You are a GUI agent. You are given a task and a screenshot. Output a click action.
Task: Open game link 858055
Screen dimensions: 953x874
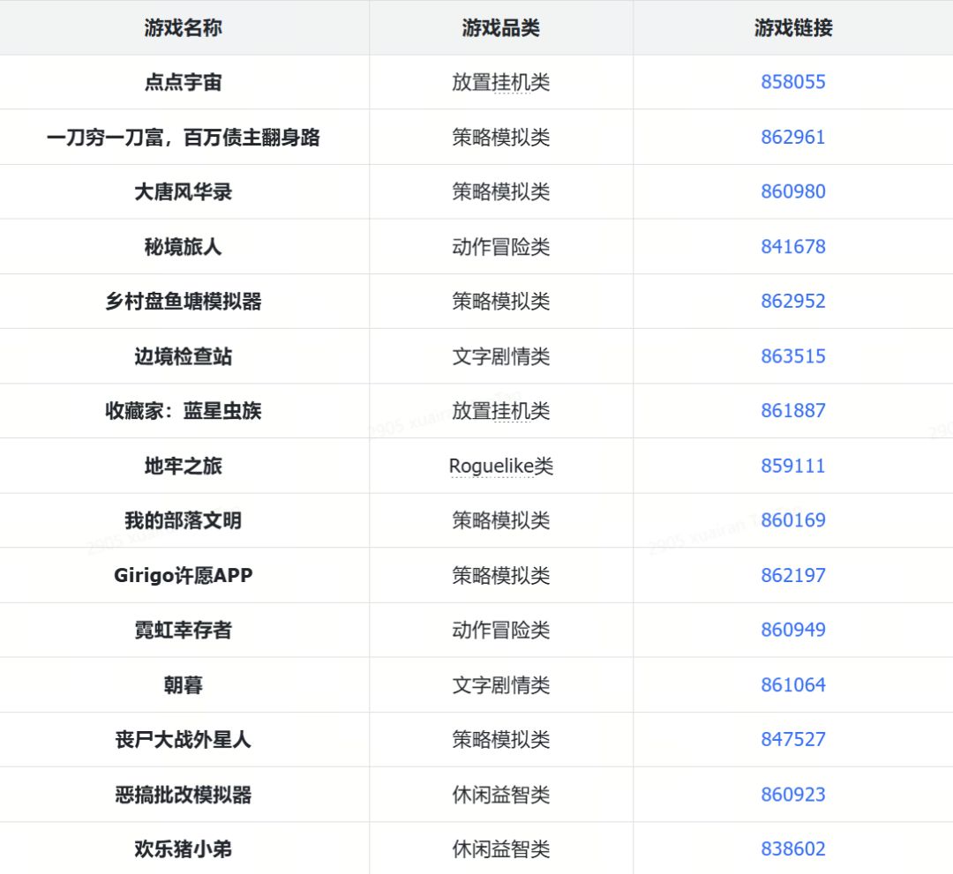pyautogui.click(x=793, y=82)
